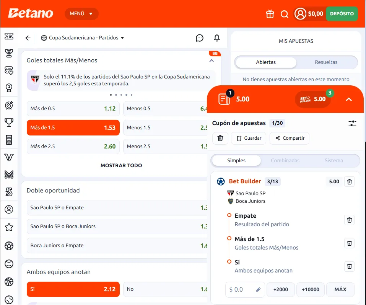Open the user account avatar icon
The width and height of the screenshot is (366, 305).
click(x=300, y=13)
